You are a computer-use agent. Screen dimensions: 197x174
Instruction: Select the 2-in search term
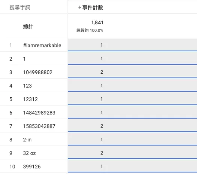point(27,140)
